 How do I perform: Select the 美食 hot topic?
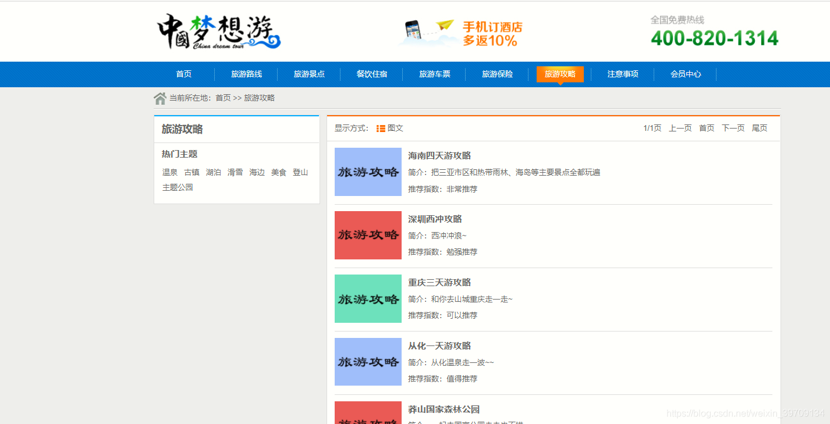(279, 173)
